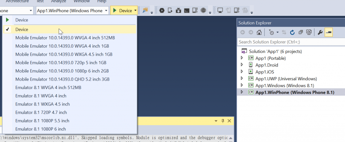Click the Mac agent monitor icon

tap(220, 10)
